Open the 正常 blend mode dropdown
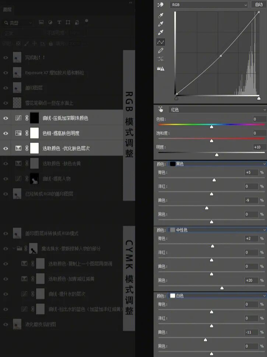 point(23,33)
